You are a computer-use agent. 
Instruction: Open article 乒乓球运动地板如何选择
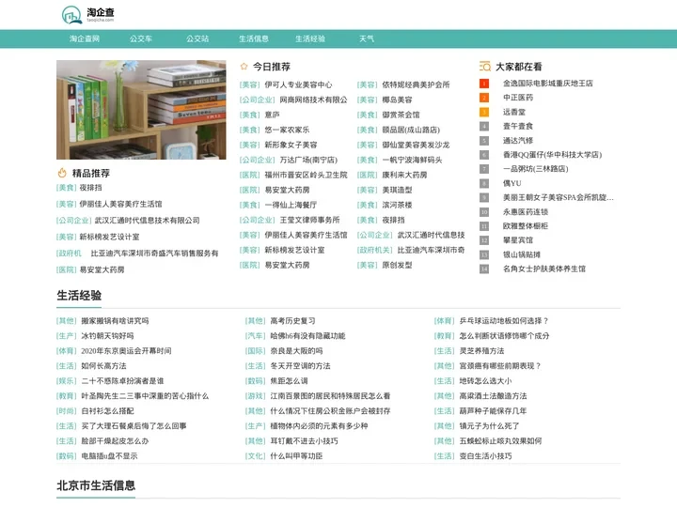pyautogui.click(x=504, y=321)
